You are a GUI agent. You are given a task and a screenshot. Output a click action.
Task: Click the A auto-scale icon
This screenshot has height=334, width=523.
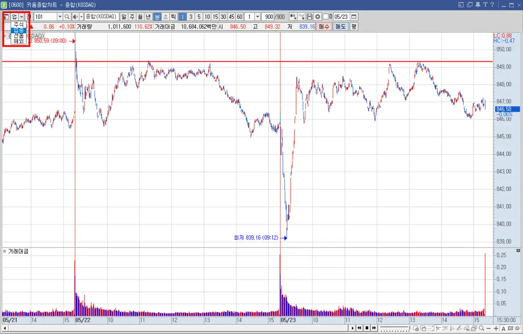click(503, 328)
